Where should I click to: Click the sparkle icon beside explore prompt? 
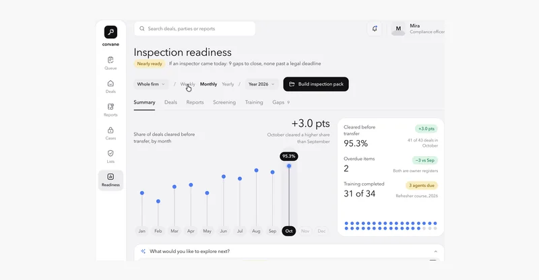click(x=143, y=252)
